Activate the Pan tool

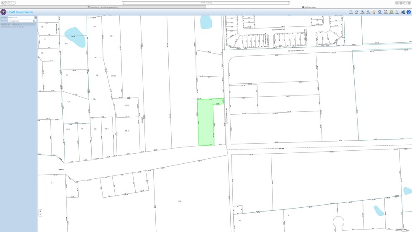(374, 12)
